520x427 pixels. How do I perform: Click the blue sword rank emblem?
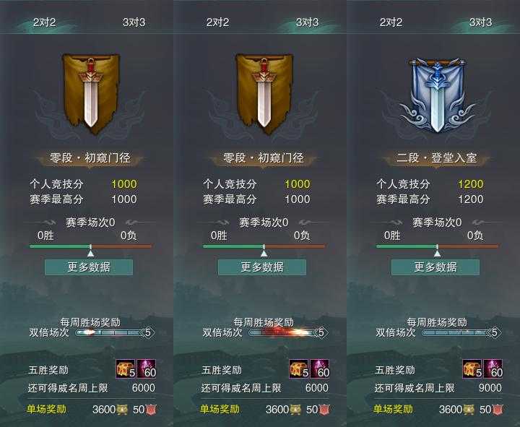tap(437, 95)
